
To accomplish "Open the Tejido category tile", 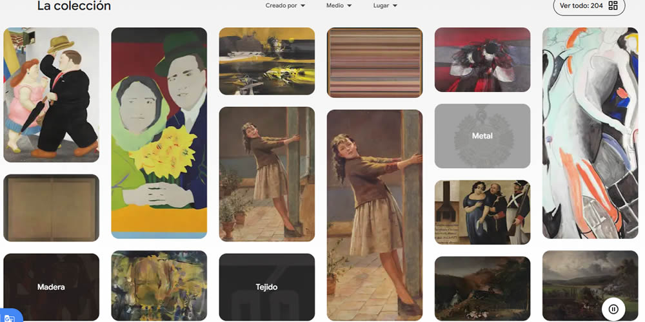I will [266, 287].
